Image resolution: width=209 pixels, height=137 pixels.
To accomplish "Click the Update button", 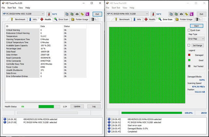I will [77, 107].
